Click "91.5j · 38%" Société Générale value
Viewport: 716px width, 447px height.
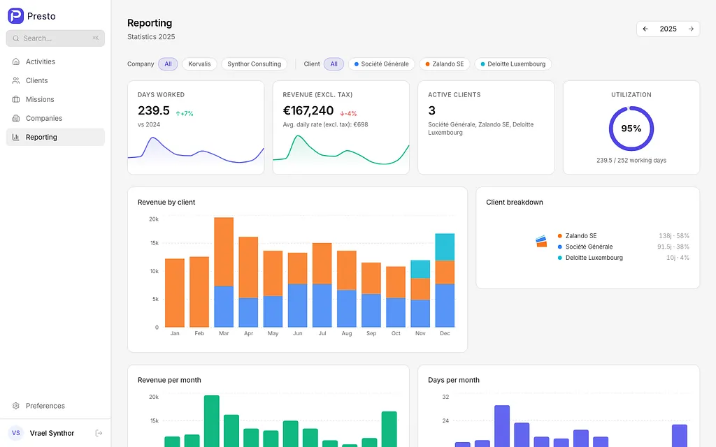673,247
